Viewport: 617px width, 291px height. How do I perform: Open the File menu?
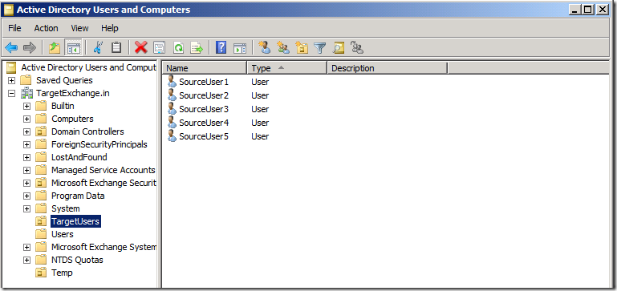point(14,28)
